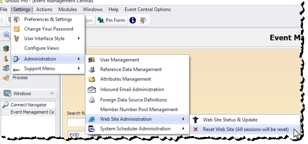Choose Reset Web Site (All sessions will be reset)

coord(245,129)
